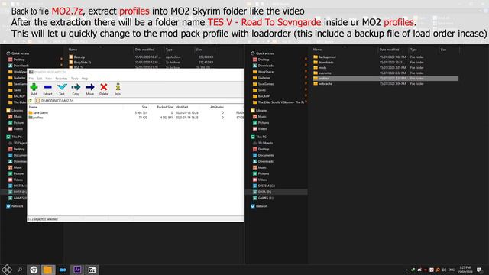Click Size column header in right Explorer
The width and height of the screenshot is (489, 275).
click(x=443, y=50)
